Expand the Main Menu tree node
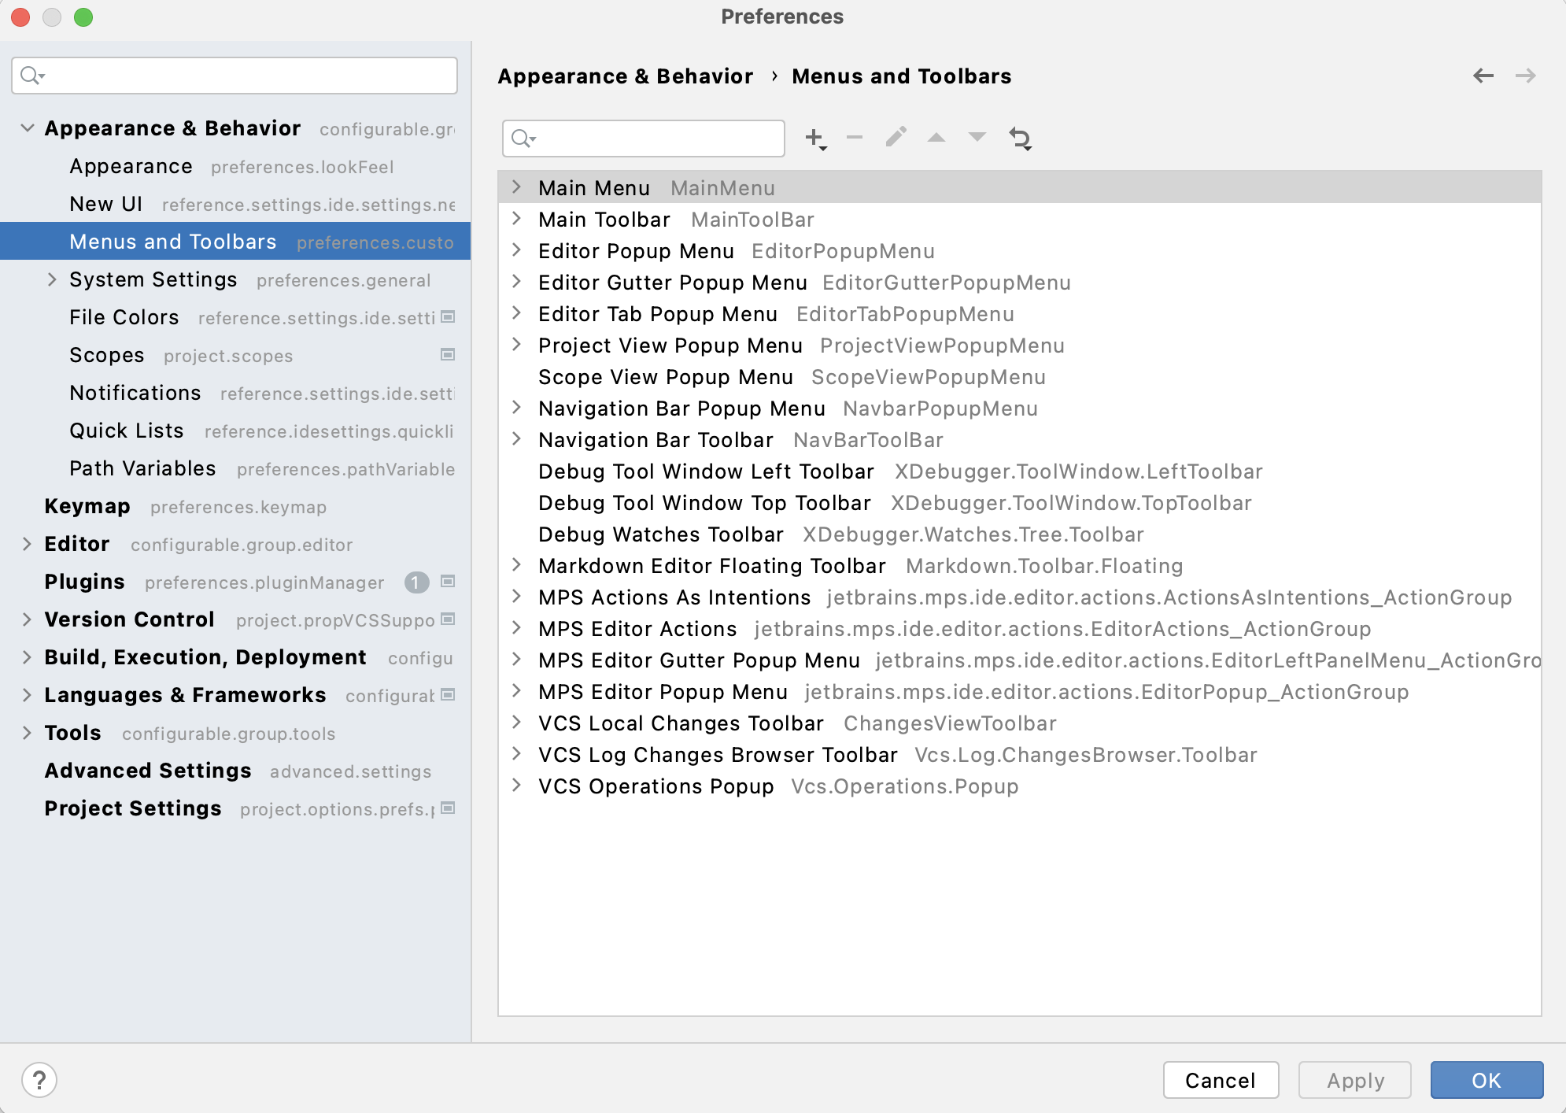 tap(518, 187)
